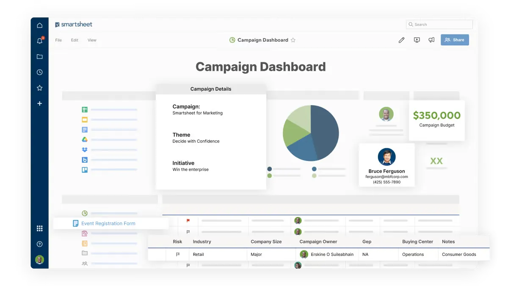Open the View menu
This screenshot has height=286, width=508.
click(92, 40)
